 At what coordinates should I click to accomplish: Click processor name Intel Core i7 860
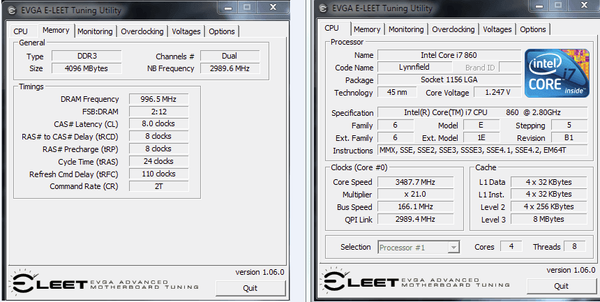click(x=449, y=55)
